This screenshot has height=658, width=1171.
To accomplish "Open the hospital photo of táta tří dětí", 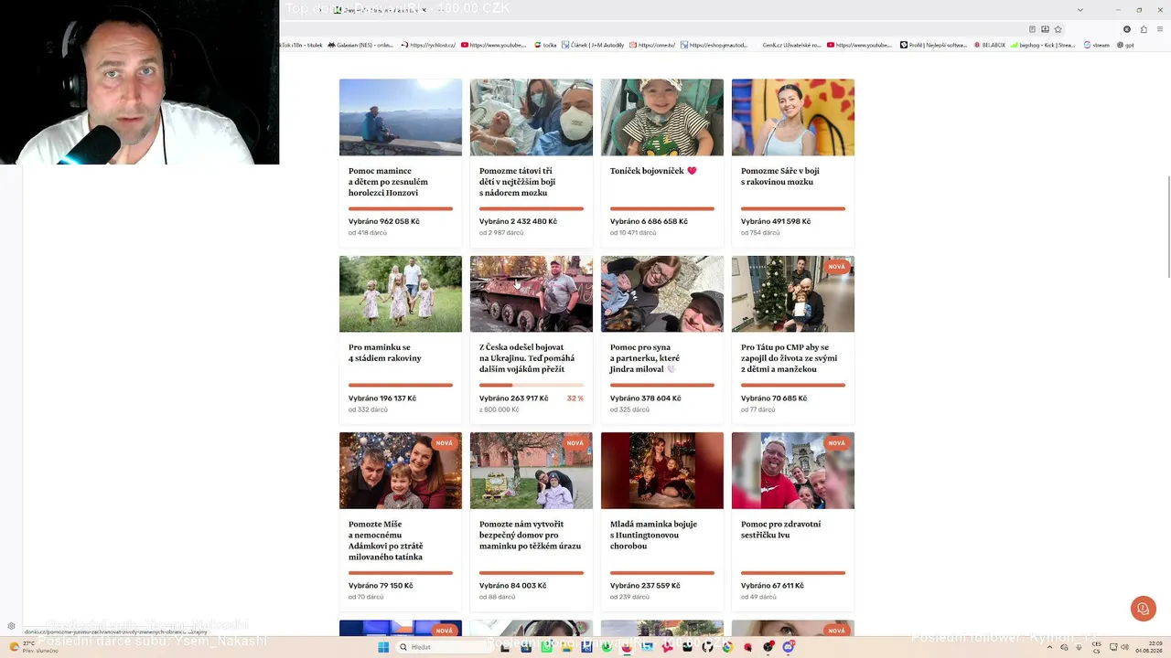I will [x=532, y=117].
